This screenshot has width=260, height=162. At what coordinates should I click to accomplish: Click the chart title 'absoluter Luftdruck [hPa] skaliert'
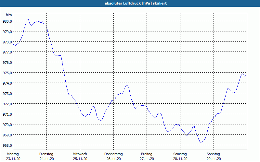click(x=136, y=3)
